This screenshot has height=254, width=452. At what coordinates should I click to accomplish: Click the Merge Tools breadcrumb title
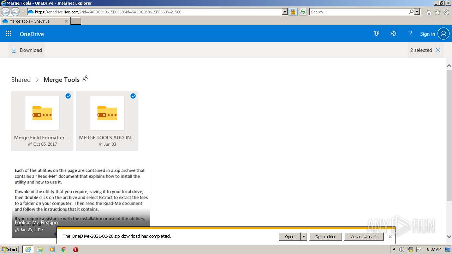point(61,80)
